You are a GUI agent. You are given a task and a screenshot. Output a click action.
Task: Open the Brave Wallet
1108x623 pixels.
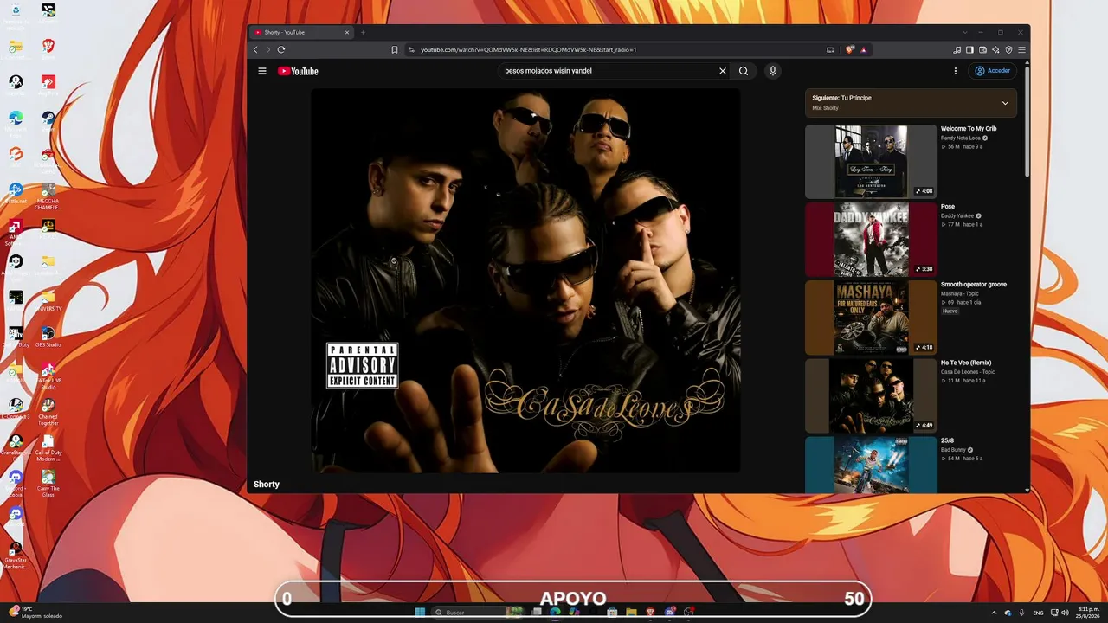[983, 50]
